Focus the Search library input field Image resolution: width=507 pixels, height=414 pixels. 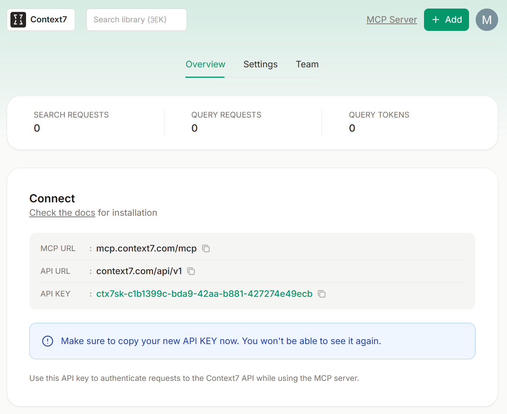137,20
